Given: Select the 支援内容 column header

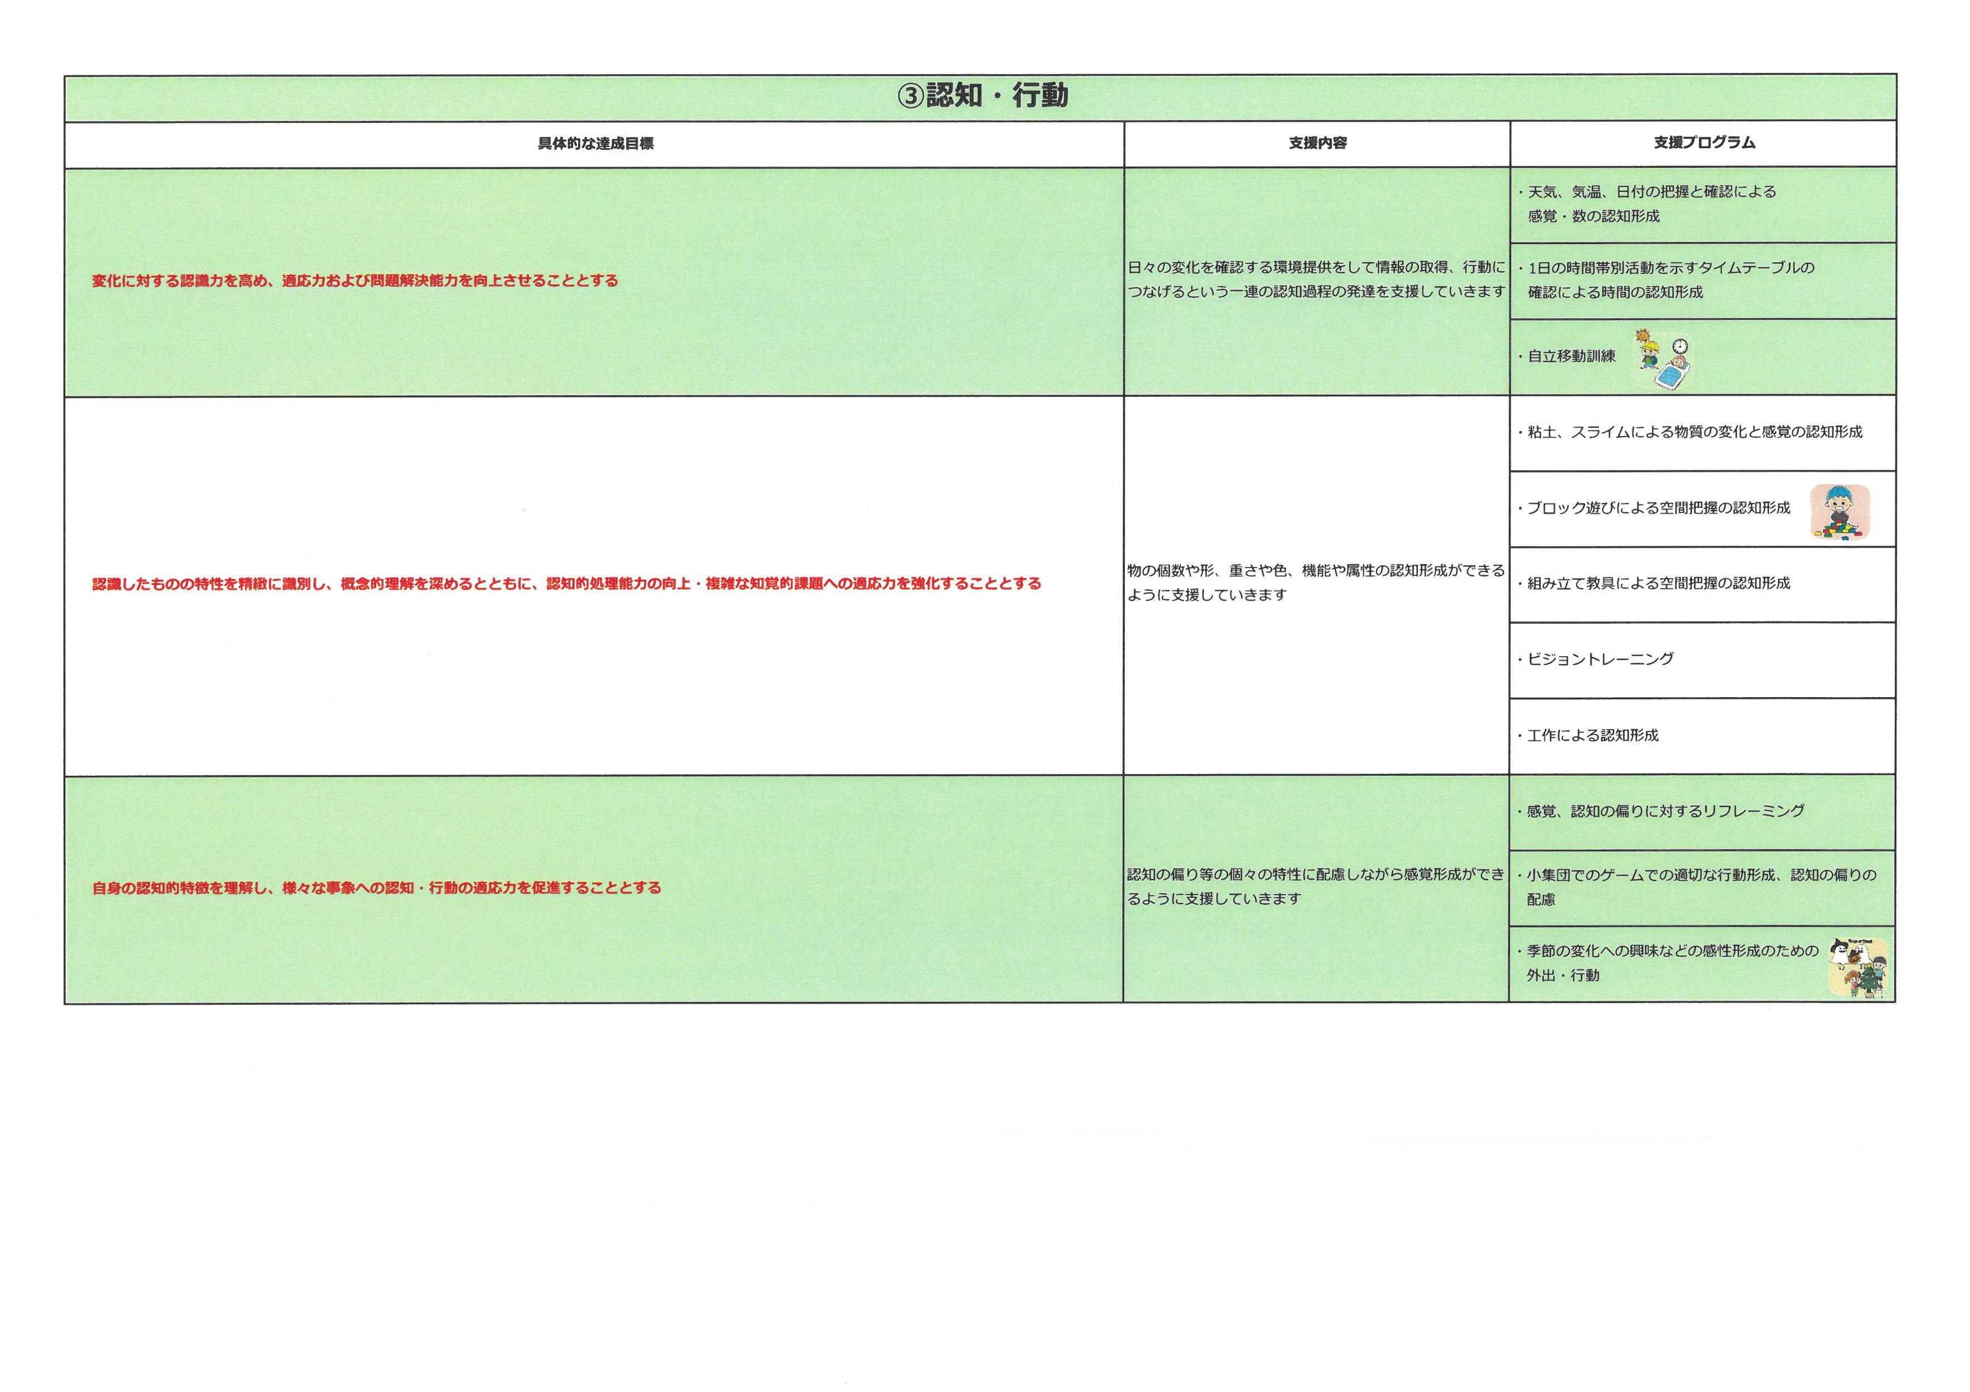Looking at the screenshot, I should [1317, 143].
